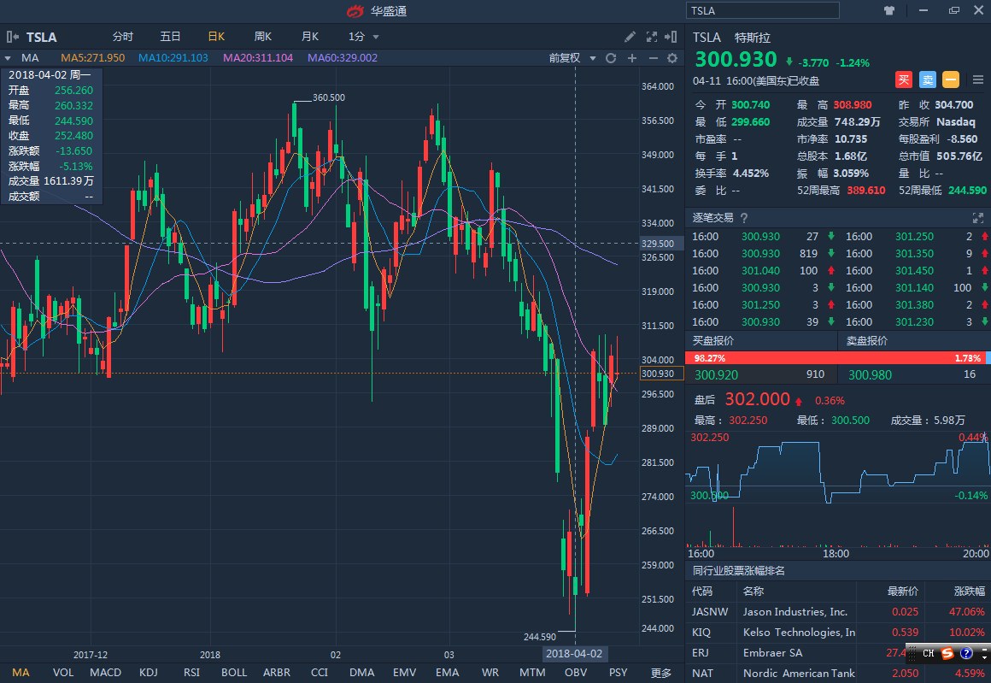991x683 pixels.
Task: Expand the K-line chart to fullscreen
Action: [x=652, y=37]
